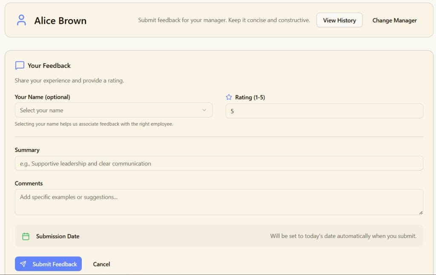Image resolution: width=436 pixels, height=275 pixels.
Task: Click the paper plane icon on Submit Feedback
Action: coord(24,264)
